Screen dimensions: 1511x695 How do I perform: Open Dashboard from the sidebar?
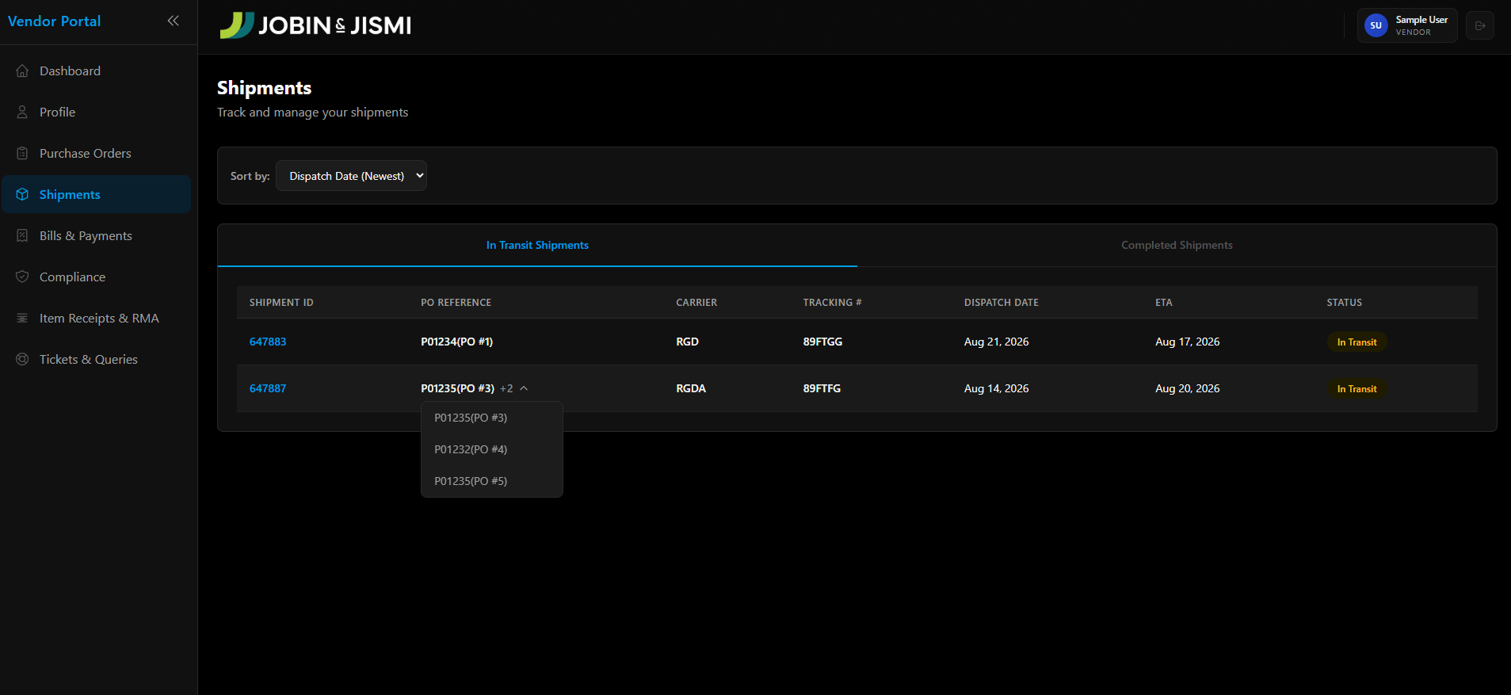pyautogui.click(x=96, y=71)
